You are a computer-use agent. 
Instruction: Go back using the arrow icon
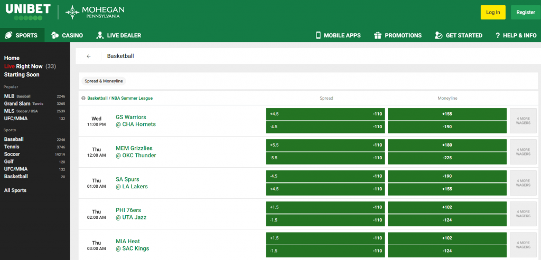89,56
